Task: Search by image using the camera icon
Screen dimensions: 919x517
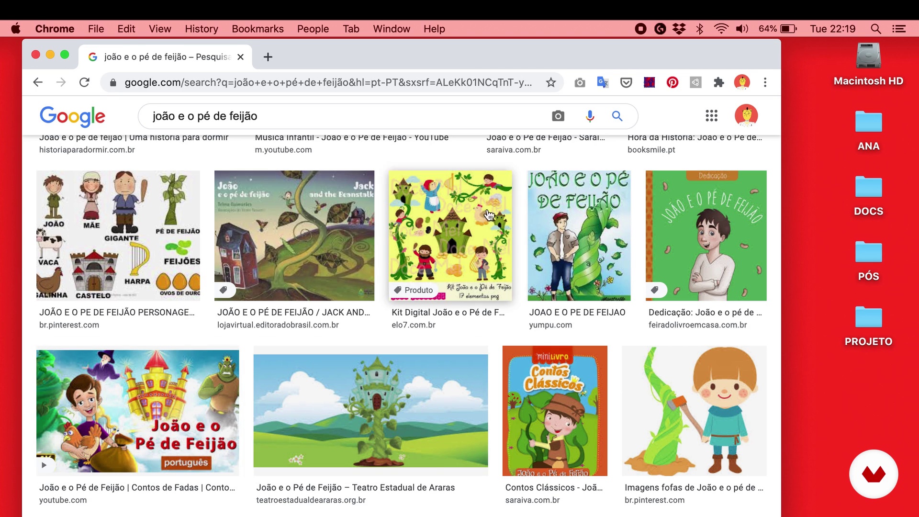Action: pos(558,116)
